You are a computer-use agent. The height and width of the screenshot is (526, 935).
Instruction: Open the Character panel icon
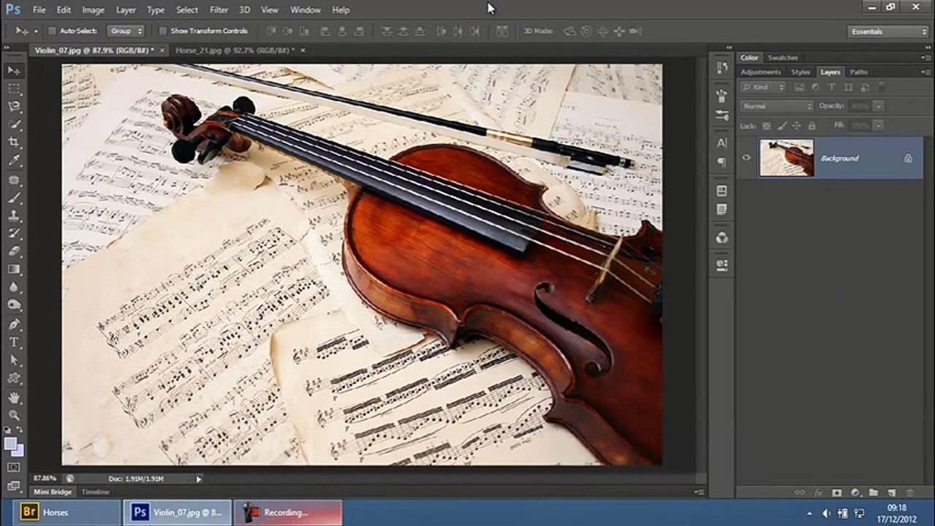pyautogui.click(x=722, y=143)
